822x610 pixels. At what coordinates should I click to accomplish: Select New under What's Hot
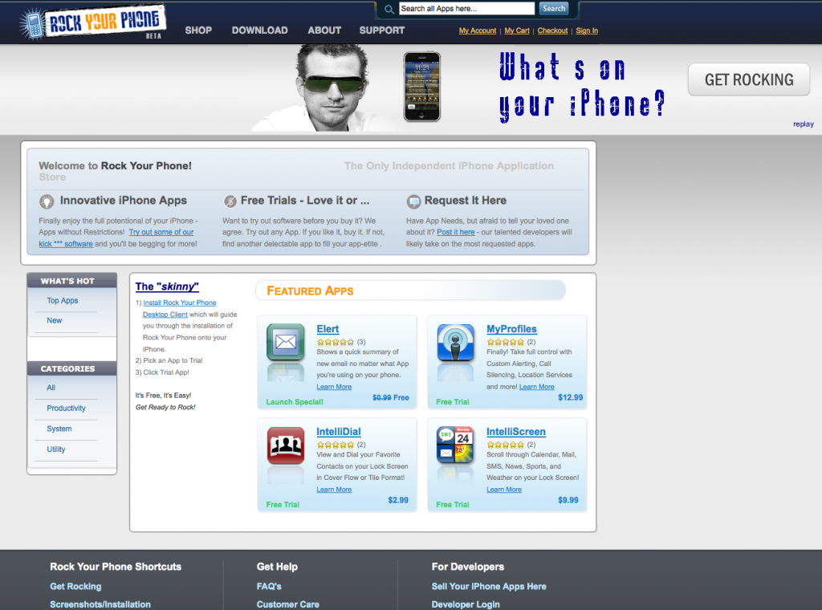tap(54, 320)
